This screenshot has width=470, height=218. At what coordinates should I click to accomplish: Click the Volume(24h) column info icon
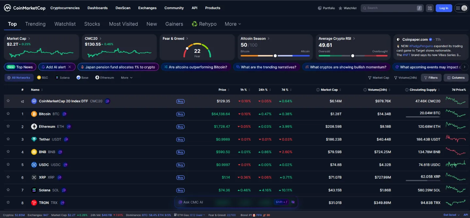pyautogui.click(x=365, y=90)
